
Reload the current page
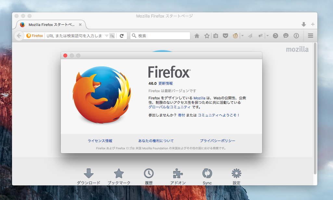point(122,36)
